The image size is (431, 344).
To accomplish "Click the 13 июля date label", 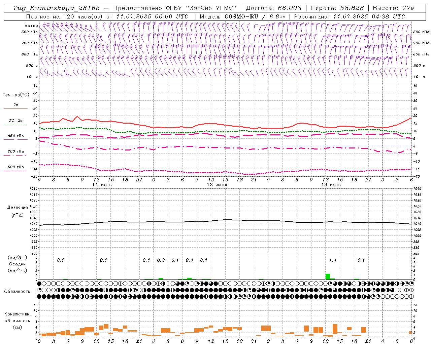I will pos(331,185).
